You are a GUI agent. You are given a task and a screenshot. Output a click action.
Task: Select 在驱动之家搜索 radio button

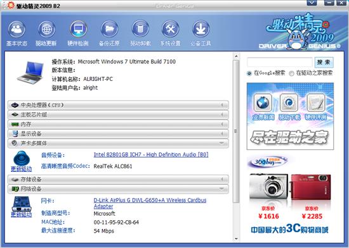pos(291,73)
